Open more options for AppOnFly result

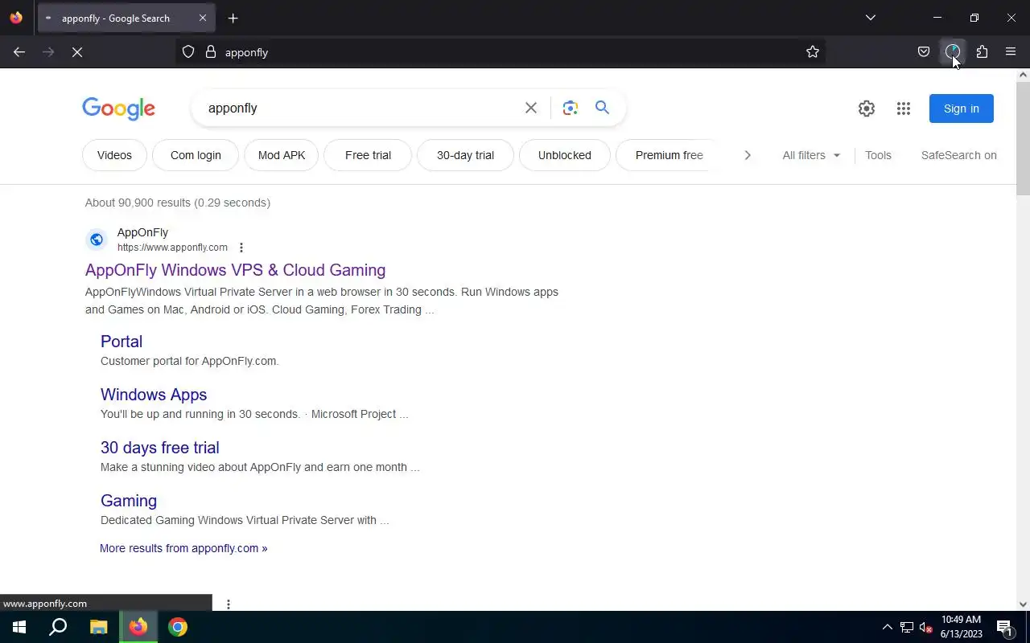tap(241, 248)
